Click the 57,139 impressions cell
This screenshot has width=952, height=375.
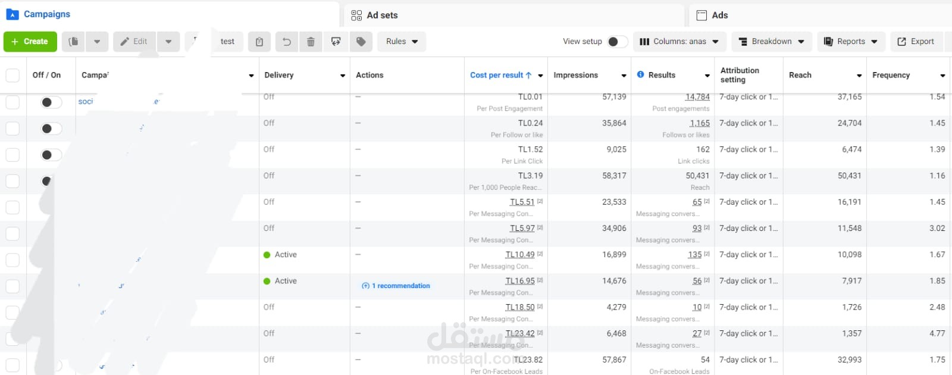614,97
